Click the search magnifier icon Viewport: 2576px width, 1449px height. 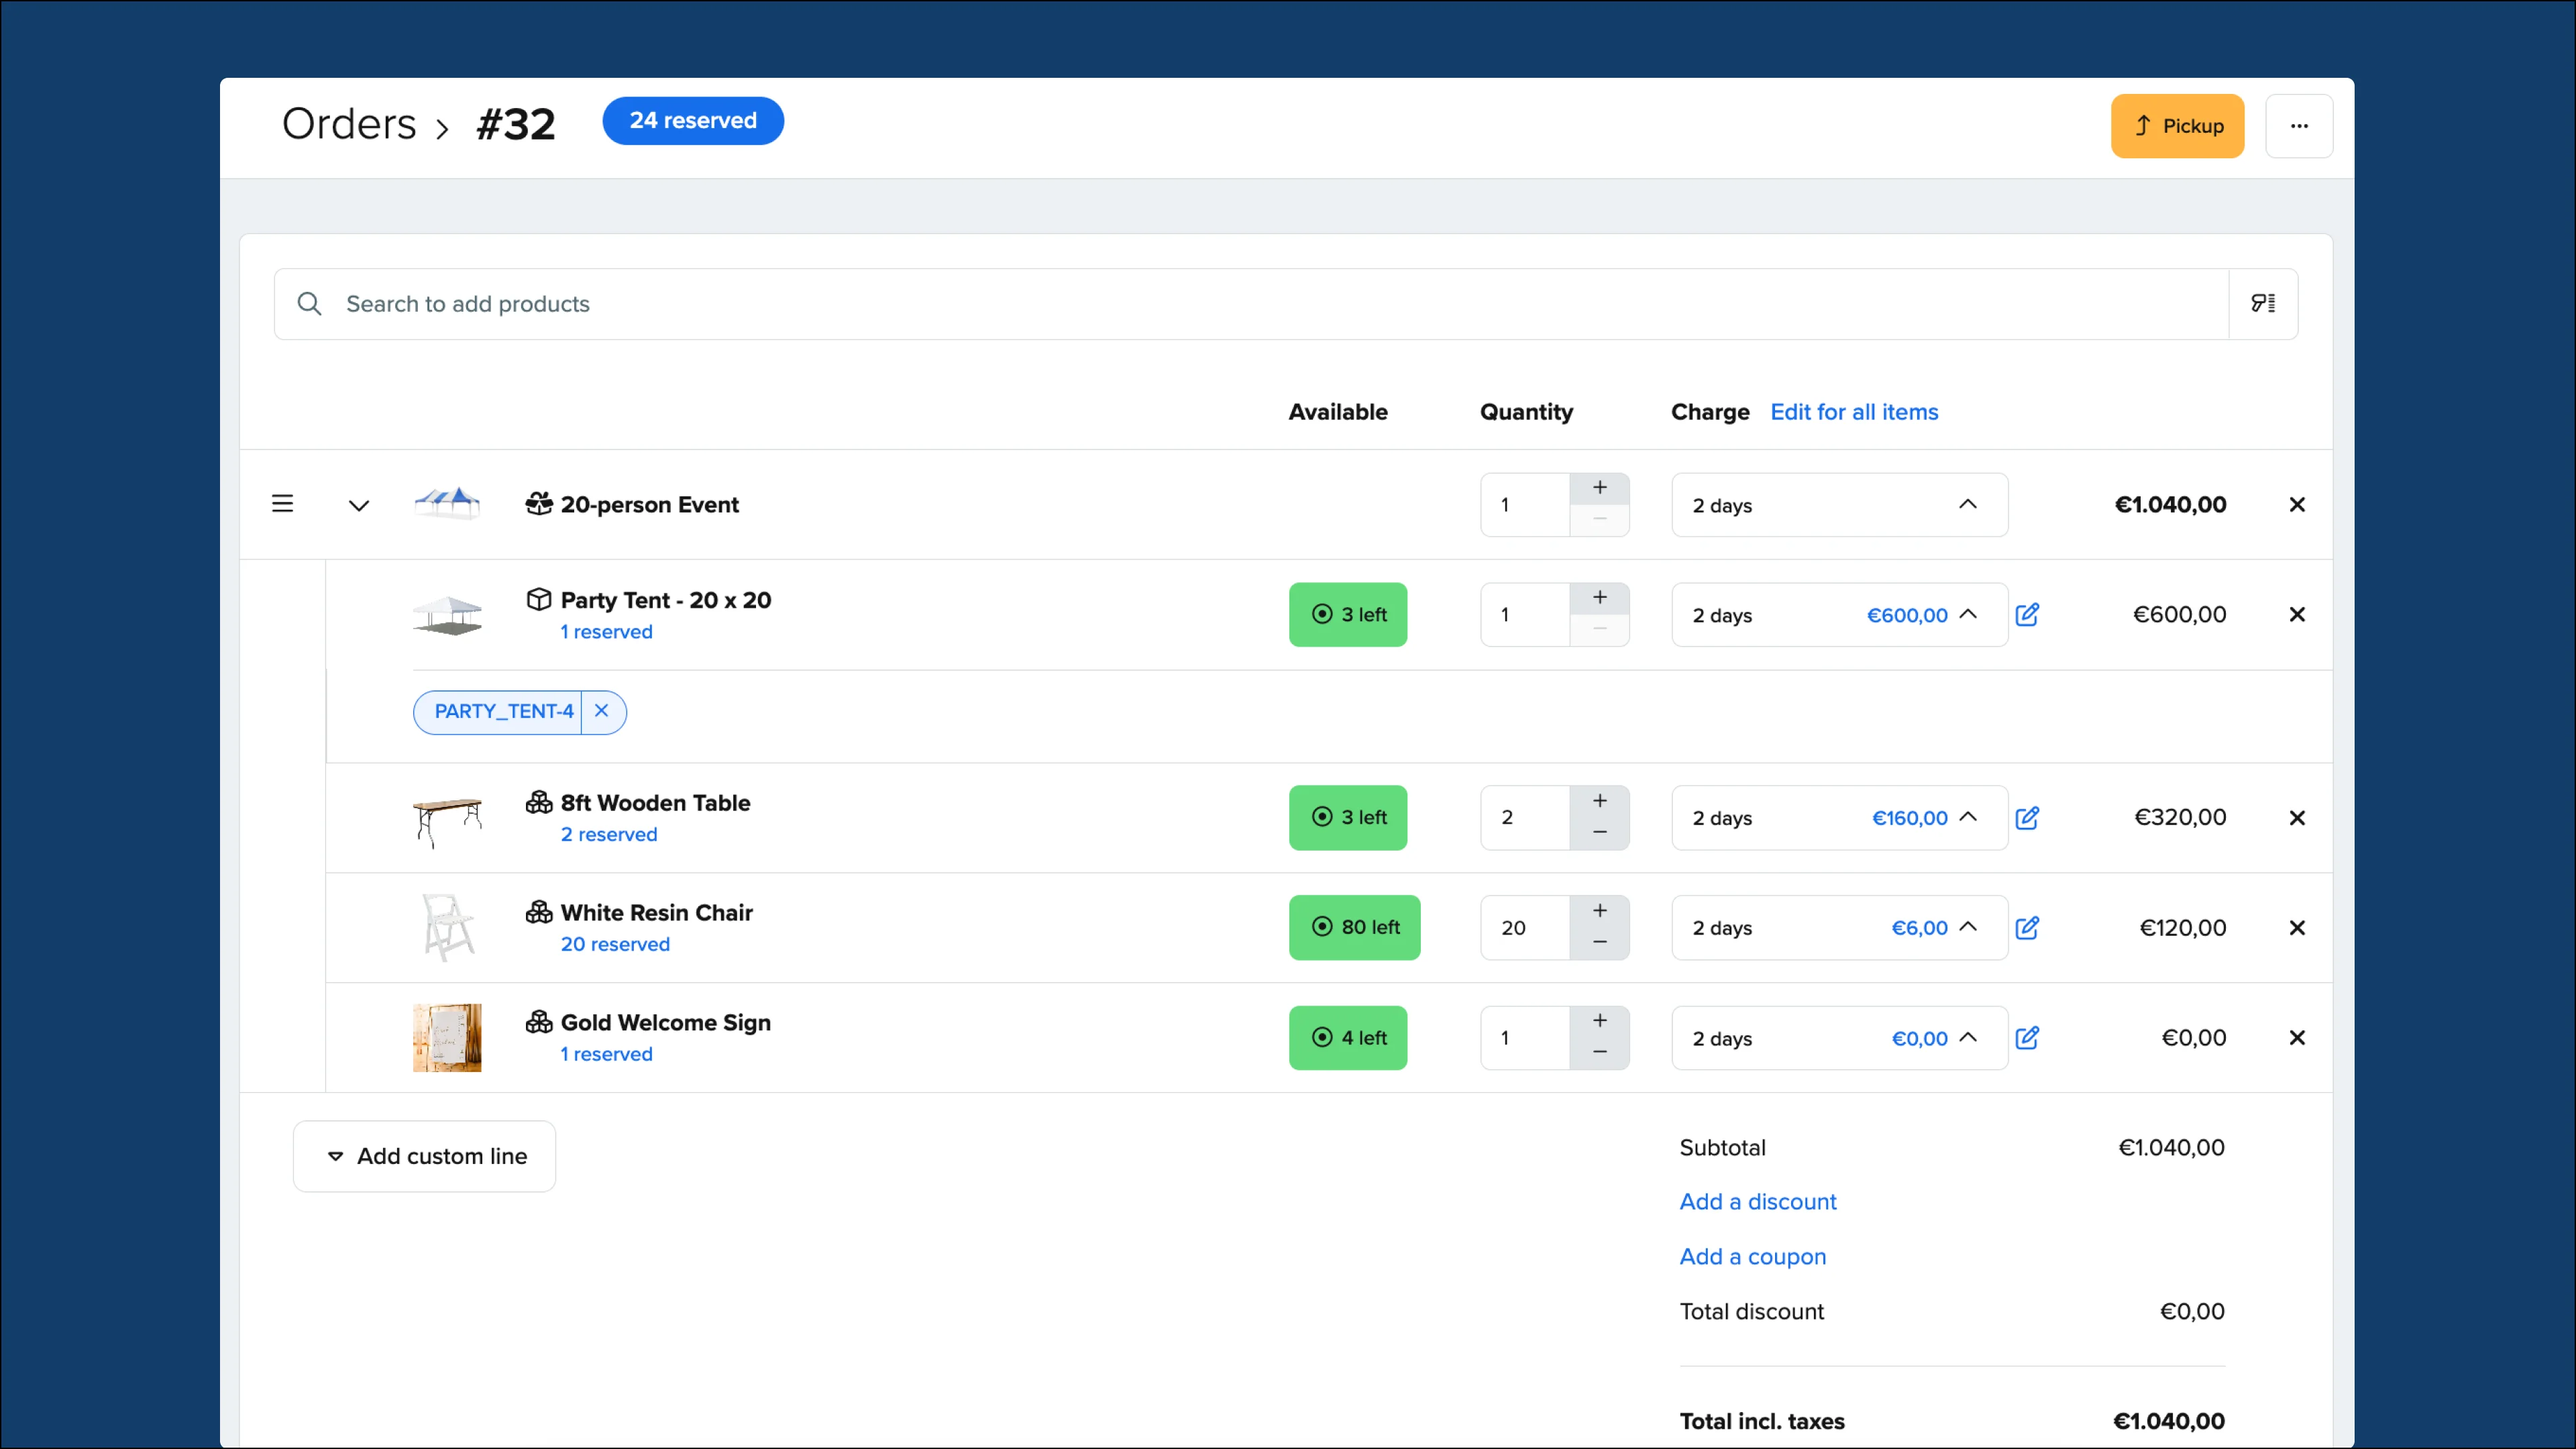pyautogui.click(x=309, y=303)
